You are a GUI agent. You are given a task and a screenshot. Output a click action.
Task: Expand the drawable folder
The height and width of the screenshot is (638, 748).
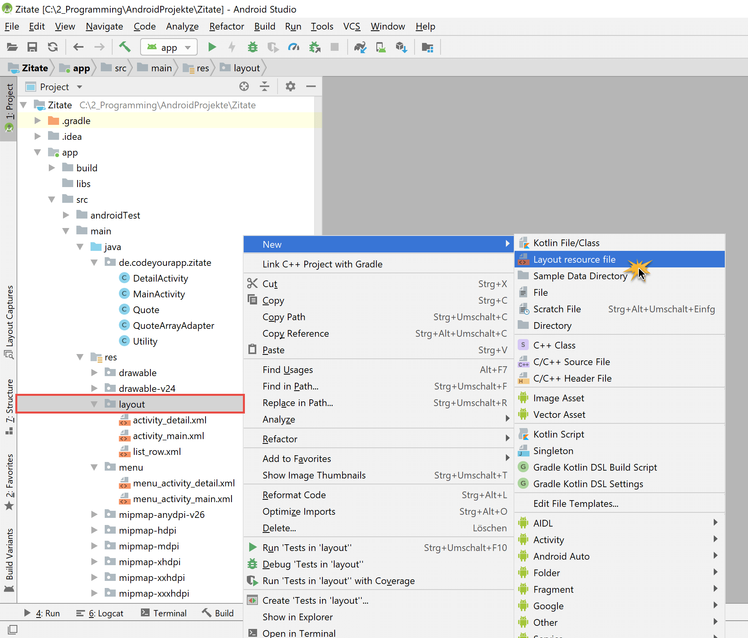tap(94, 373)
